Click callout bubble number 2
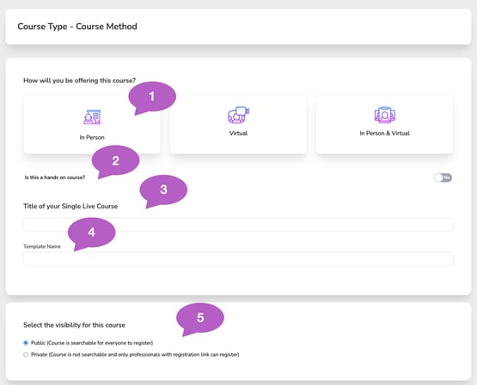Image resolution: width=477 pixels, height=385 pixels. [x=115, y=161]
